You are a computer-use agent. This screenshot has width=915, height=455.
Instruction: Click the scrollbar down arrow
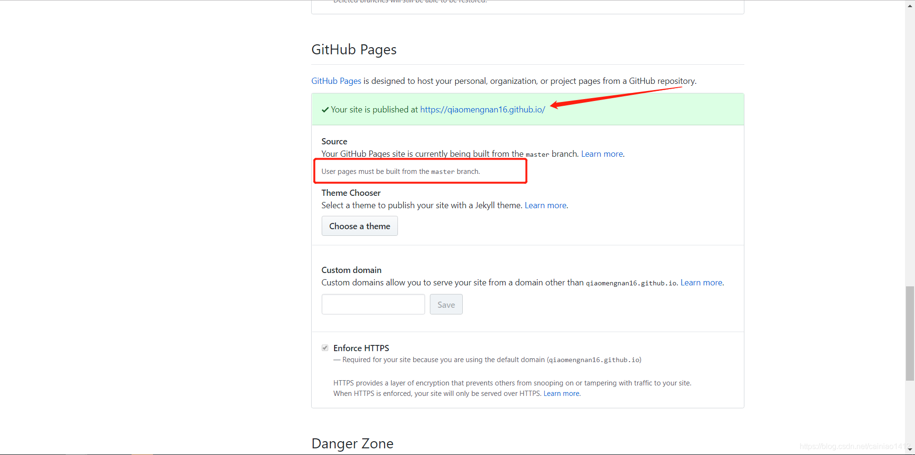(910, 449)
